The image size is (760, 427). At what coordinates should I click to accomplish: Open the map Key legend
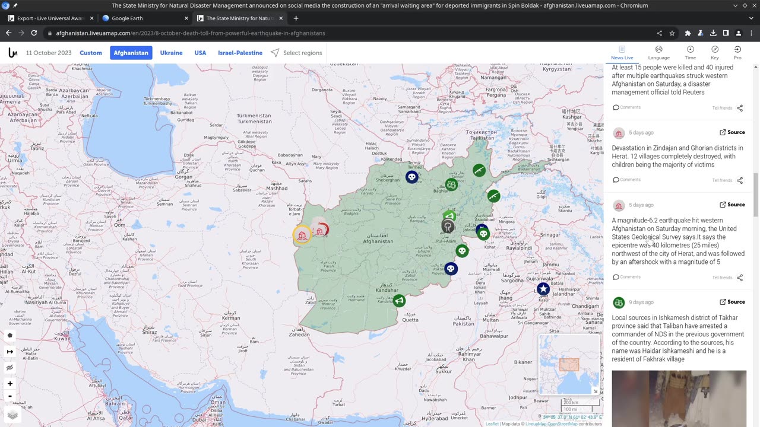[715, 53]
